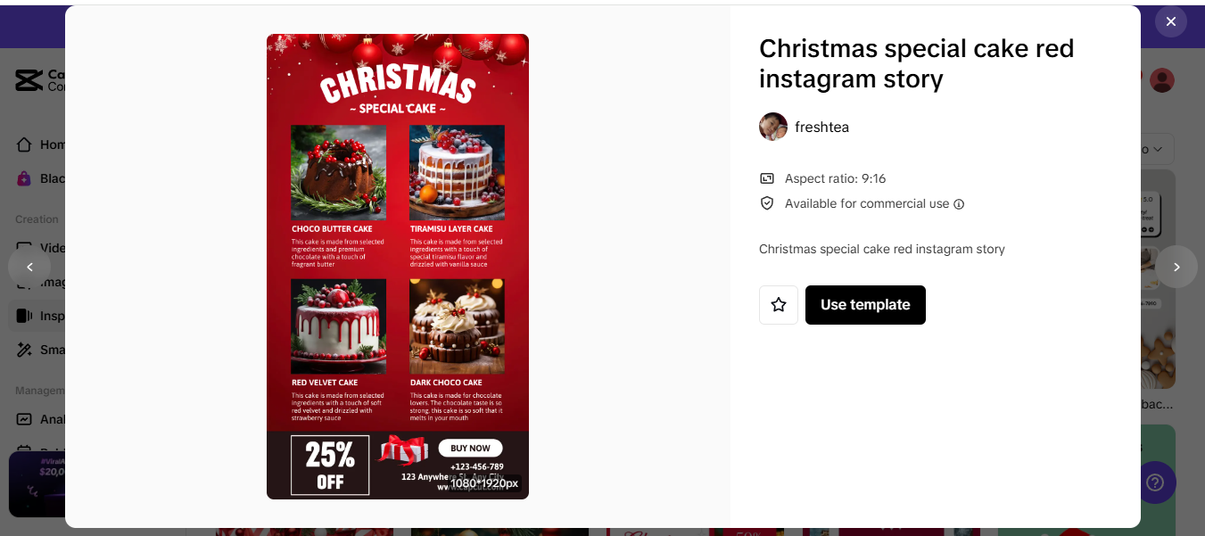The height and width of the screenshot is (536, 1205).
Task: Go to next template with right arrow
Action: tap(1176, 267)
